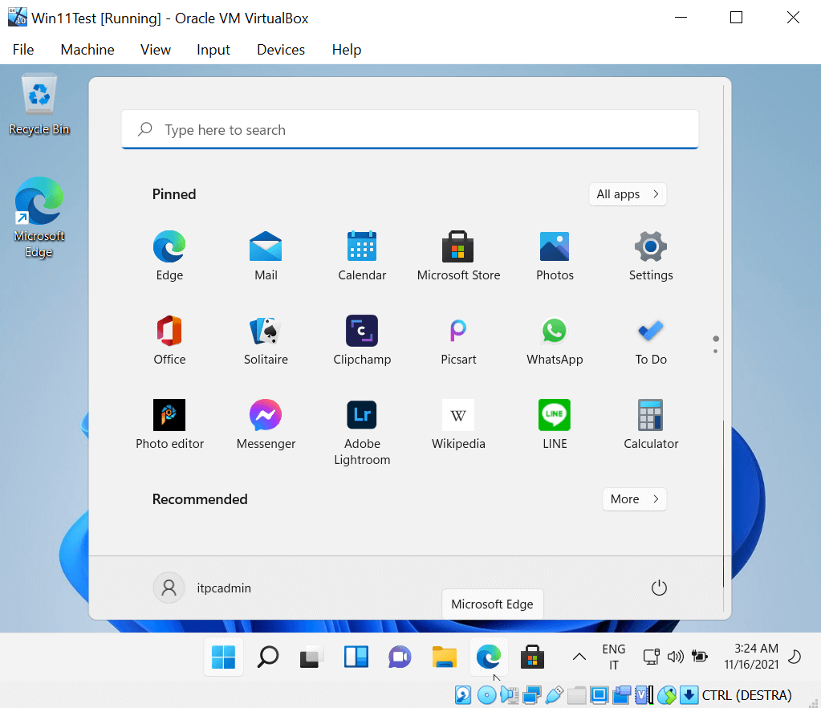Click the volume speaker tray icon
The image size is (821, 708).
676,657
